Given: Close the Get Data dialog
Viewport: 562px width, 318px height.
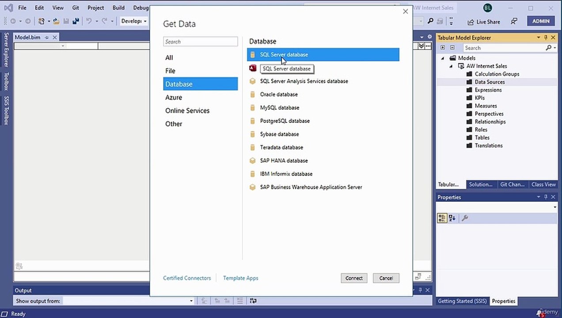Looking at the screenshot, I should (405, 11).
